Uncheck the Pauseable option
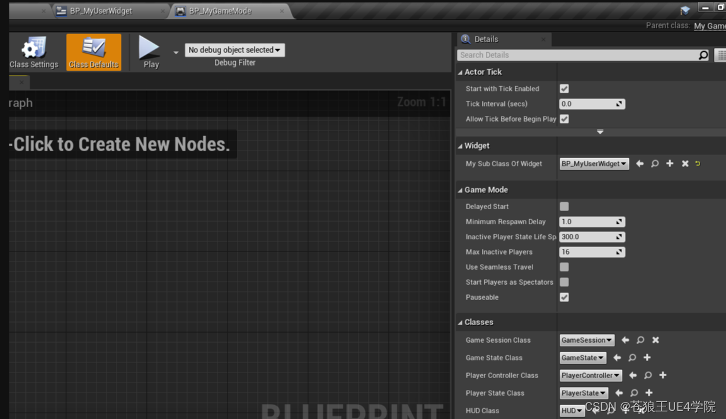Viewport: 726px width, 419px height. point(563,297)
